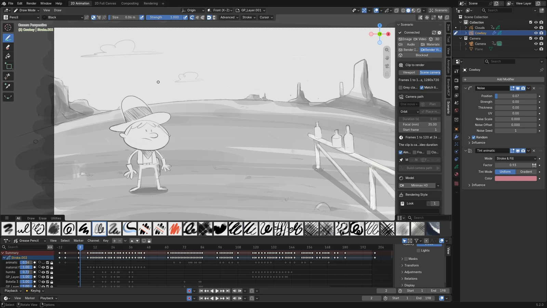The height and width of the screenshot is (308, 547).
Task: Switch to the Compositing workspace tab
Action: pos(130,3)
